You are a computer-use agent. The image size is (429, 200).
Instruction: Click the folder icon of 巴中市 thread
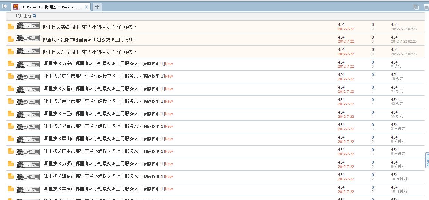(x=11, y=151)
